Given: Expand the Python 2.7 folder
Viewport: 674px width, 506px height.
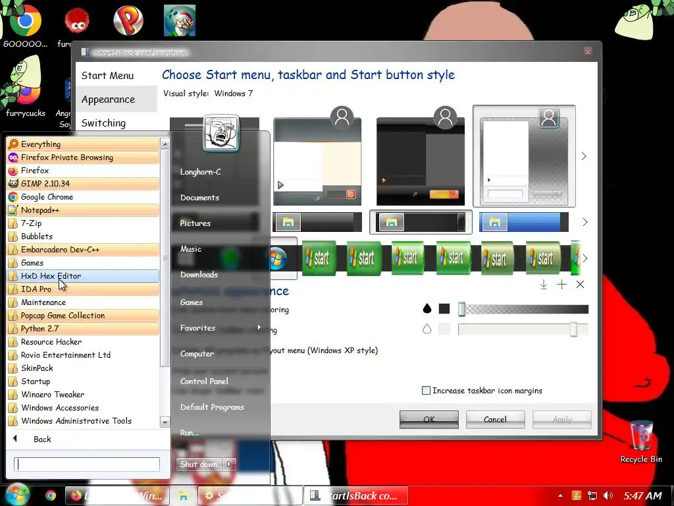Looking at the screenshot, I should pos(83,329).
